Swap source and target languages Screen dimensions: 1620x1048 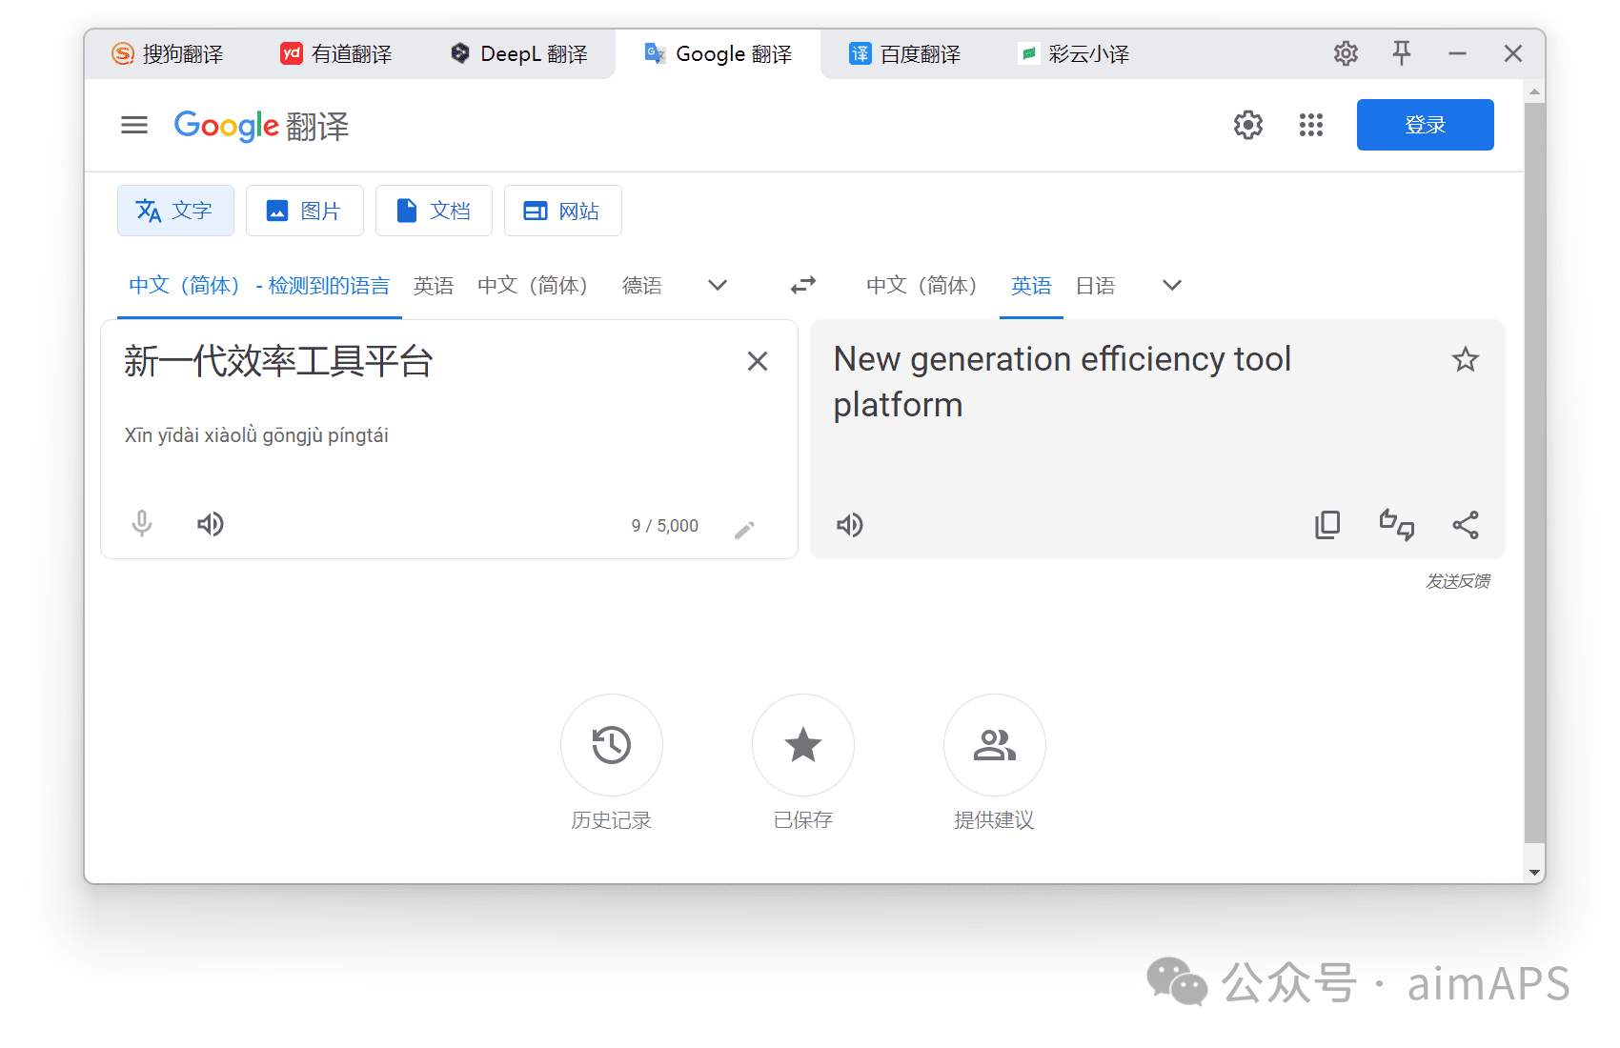pos(802,285)
